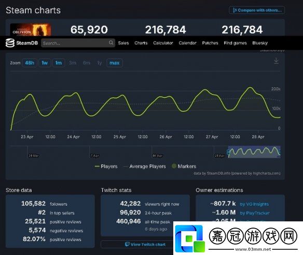Click the 14 Apr navigator date marker

point(158,156)
